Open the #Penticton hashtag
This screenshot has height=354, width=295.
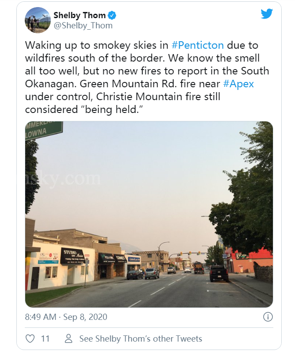197,45
